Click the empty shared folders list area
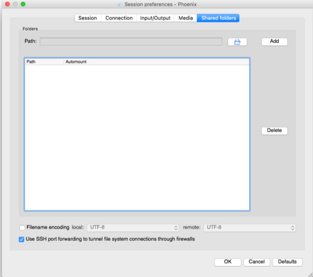This screenshot has height=277, width=313. (x=137, y=137)
